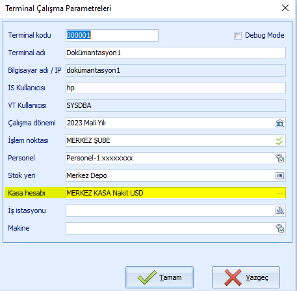
Task: Open the lookup icon in Personel field
Action: (x=279, y=158)
